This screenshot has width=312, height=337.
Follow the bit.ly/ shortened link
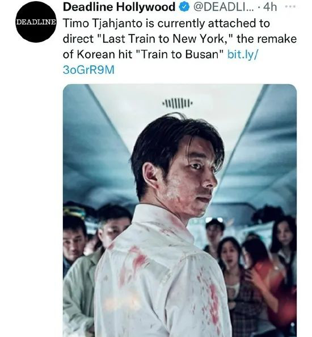point(243,54)
